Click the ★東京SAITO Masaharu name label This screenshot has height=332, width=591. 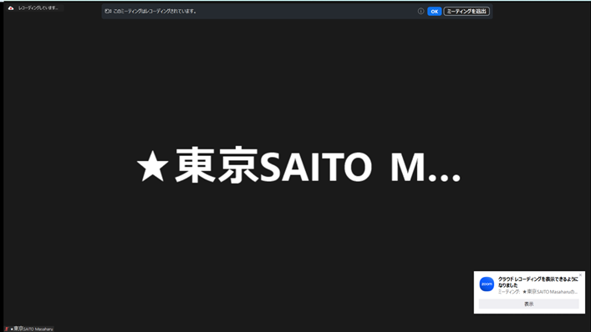point(32,329)
